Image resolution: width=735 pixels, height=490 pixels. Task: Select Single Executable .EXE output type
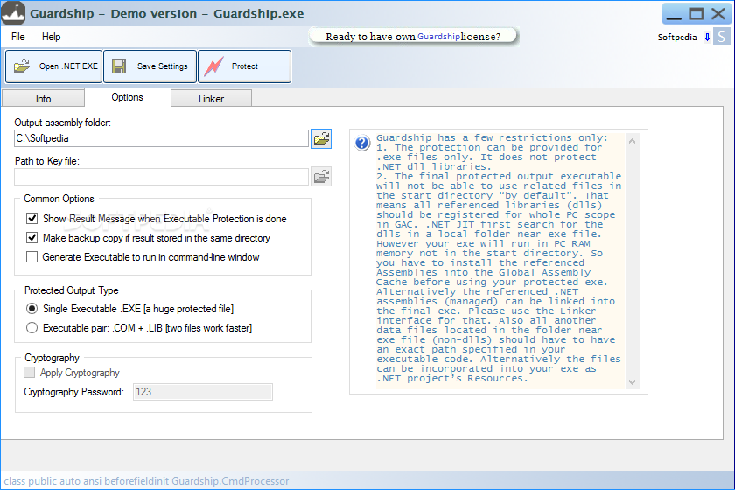tap(31, 309)
